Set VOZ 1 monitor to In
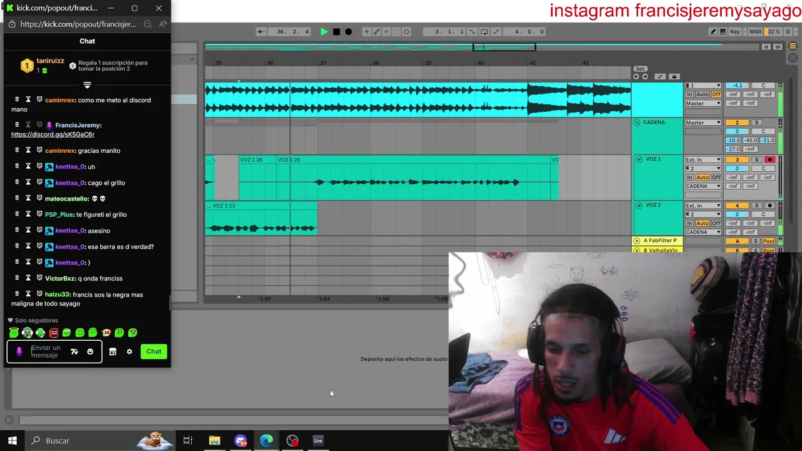The height and width of the screenshot is (451, 802). (x=689, y=177)
